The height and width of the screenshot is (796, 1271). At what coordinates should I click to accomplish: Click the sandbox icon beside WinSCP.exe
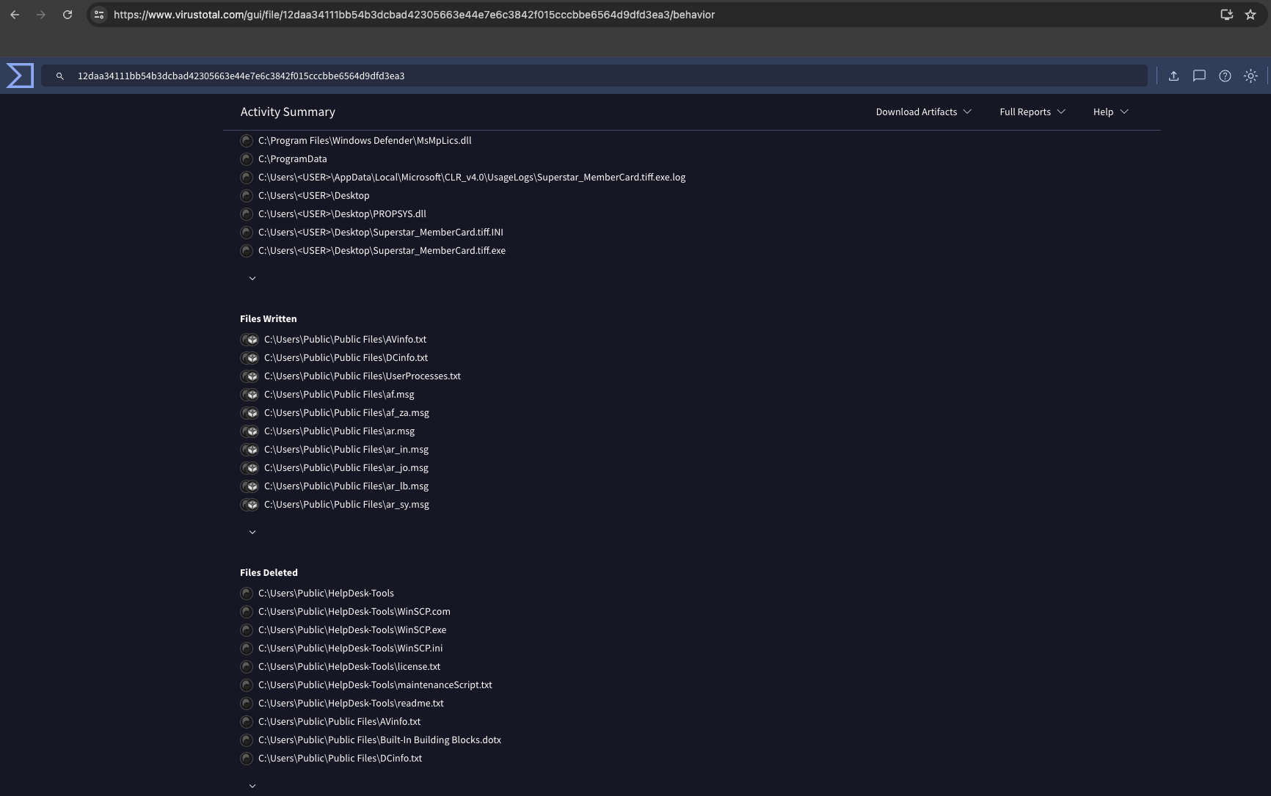pyautogui.click(x=247, y=630)
